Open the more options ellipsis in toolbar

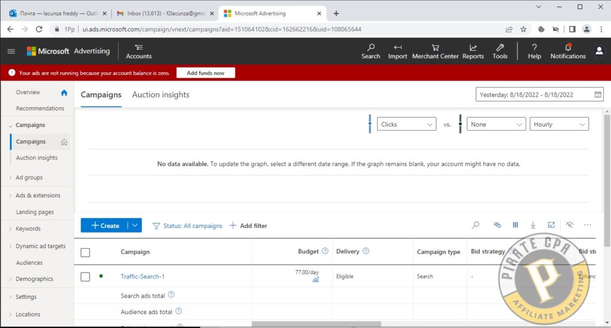pos(588,225)
